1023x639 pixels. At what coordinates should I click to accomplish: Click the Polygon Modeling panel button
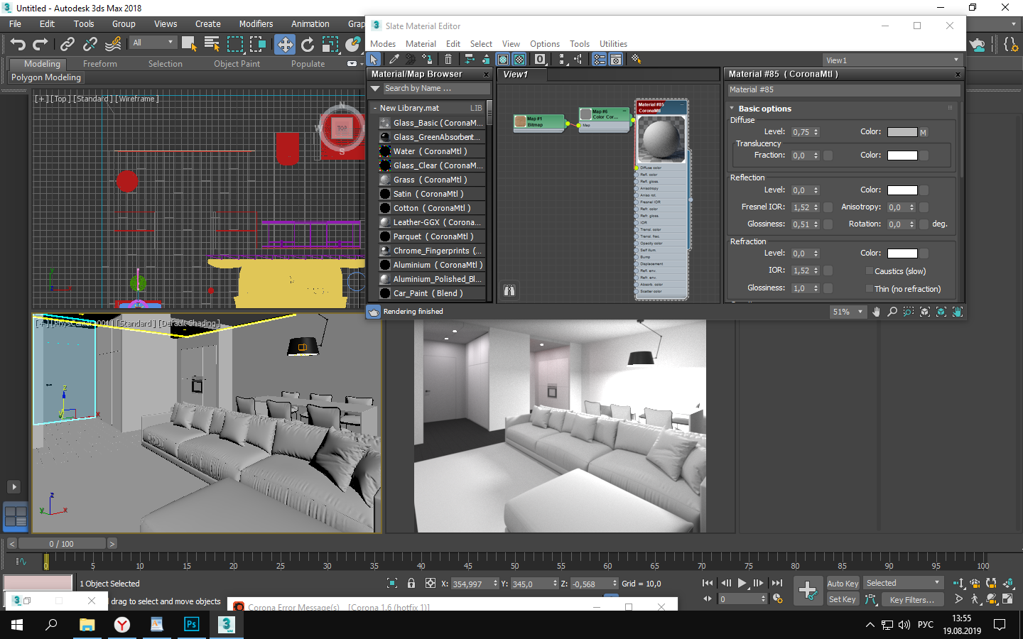[x=46, y=77]
